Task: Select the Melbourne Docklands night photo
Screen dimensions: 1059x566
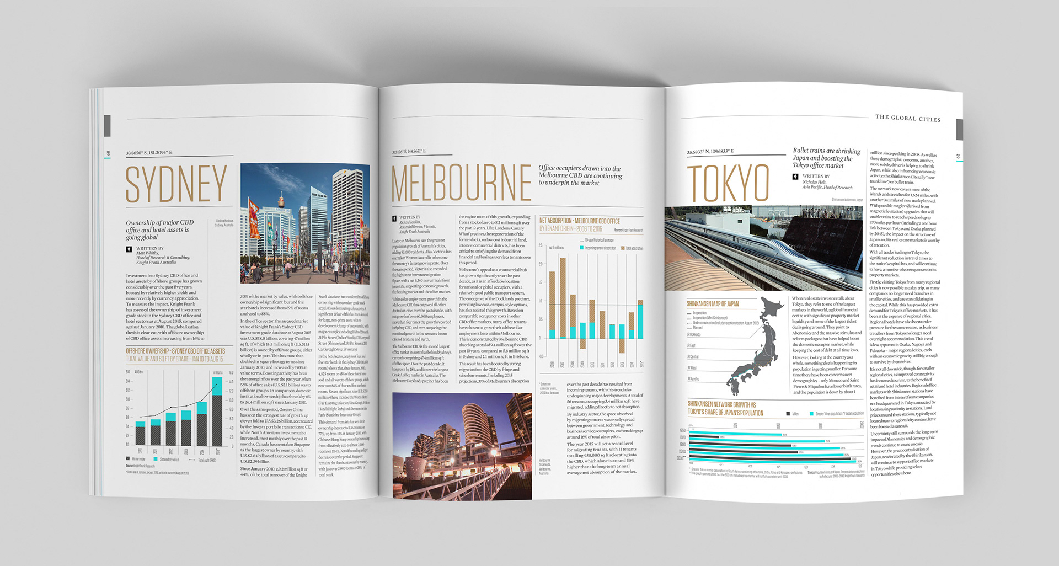Action: pyautogui.click(x=462, y=446)
